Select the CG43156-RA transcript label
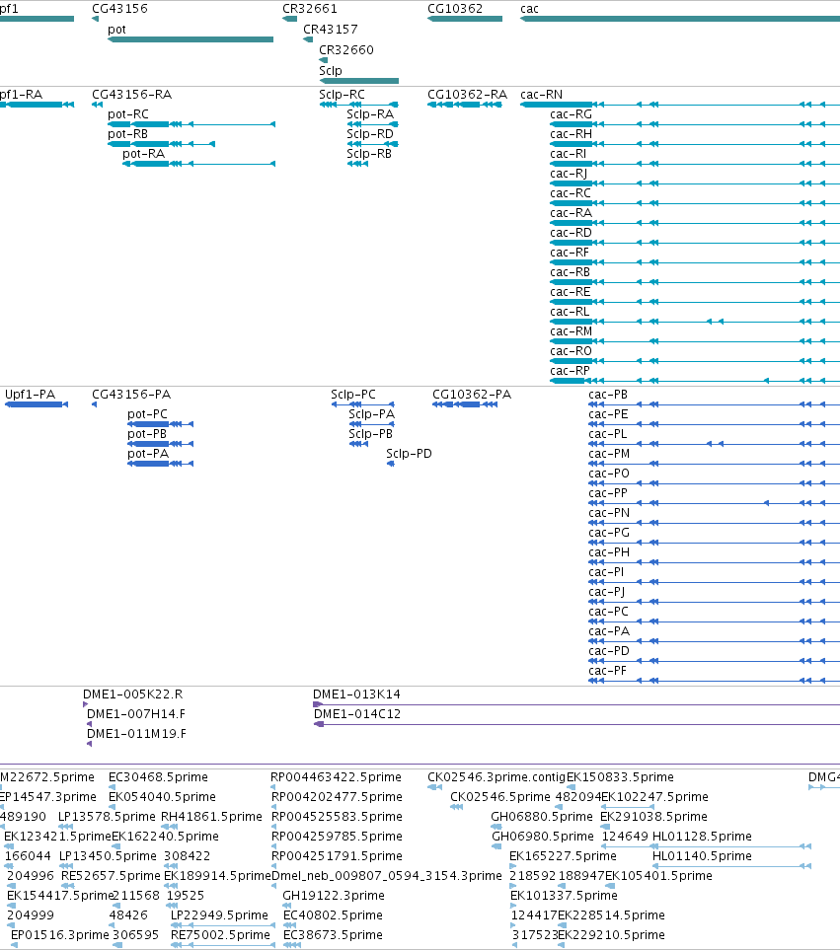Image resolution: width=840 pixels, height=950 pixels. 131,95
